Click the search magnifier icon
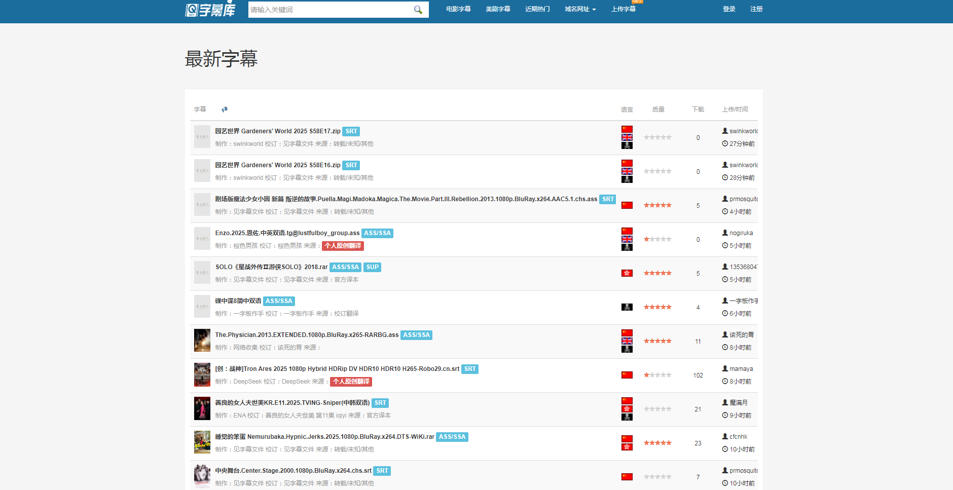 pos(418,9)
